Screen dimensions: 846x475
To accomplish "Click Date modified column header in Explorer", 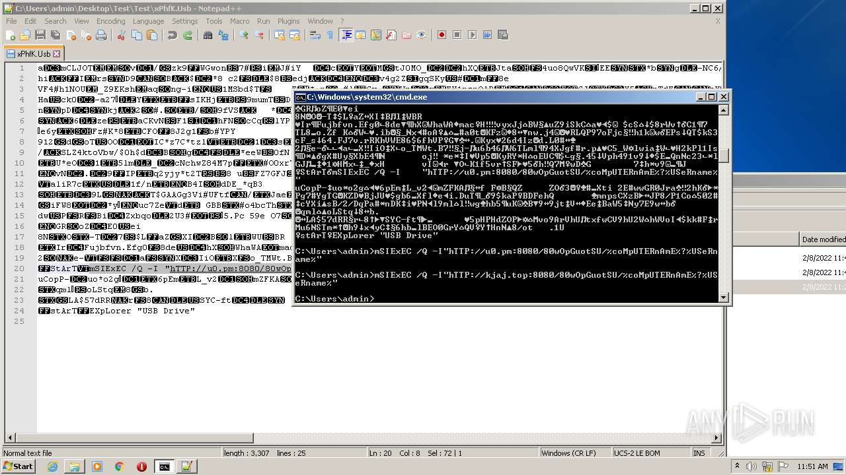I will (823, 239).
